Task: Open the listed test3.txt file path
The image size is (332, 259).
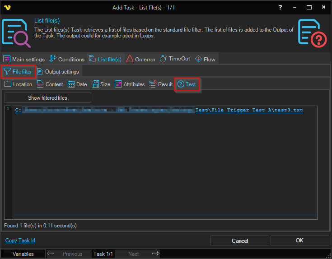Action: pyautogui.click(x=249, y=110)
